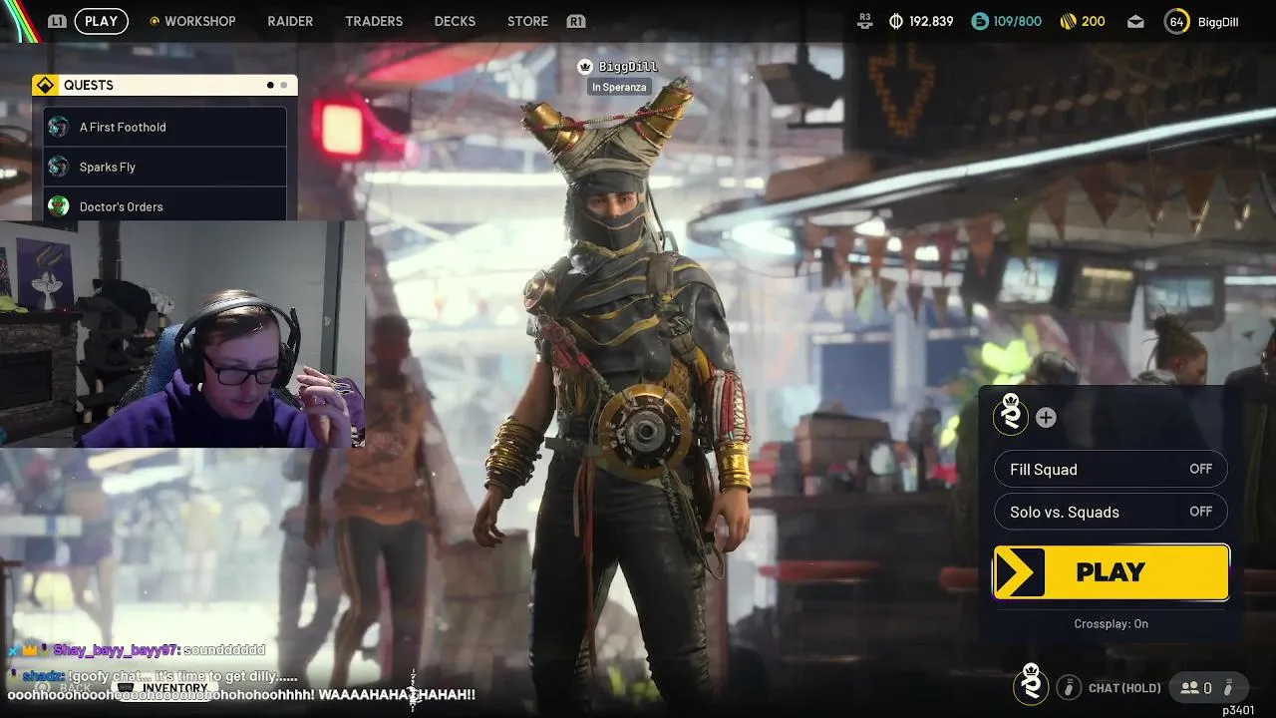The image size is (1276, 718).
Task: Open the RAIDER tab
Action: [x=290, y=21]
